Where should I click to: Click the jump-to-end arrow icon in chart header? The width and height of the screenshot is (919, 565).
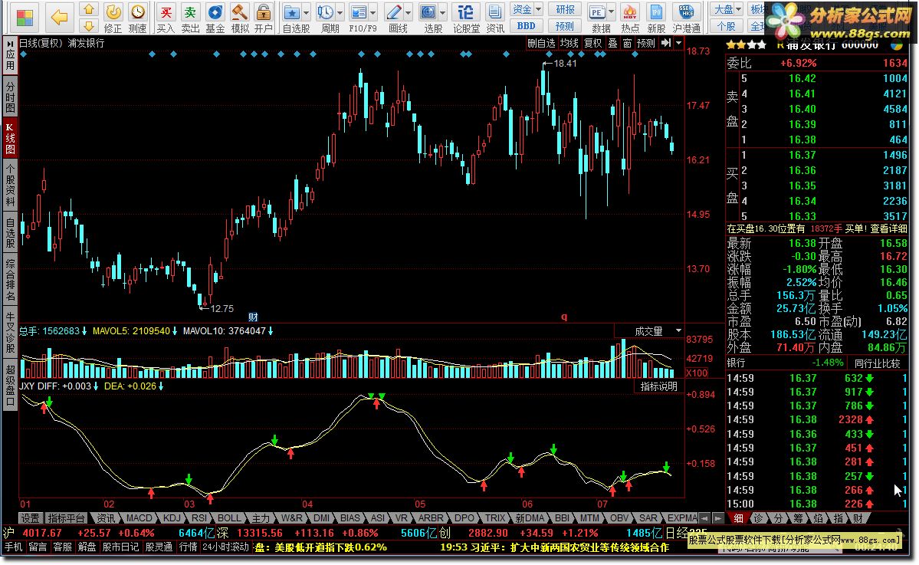pyautogui.click(x=666, y=43)
